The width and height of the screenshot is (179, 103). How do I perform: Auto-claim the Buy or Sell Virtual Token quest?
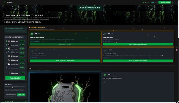click(65, 61)
